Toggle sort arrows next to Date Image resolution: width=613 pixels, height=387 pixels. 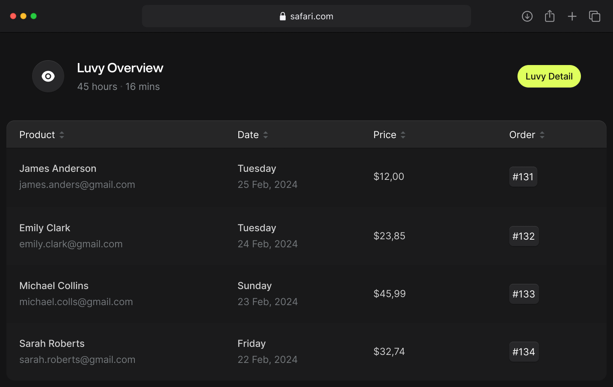tap(266, 135)
